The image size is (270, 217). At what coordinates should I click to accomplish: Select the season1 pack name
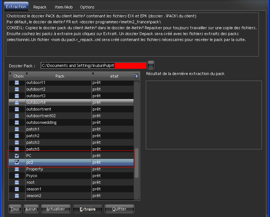34,189
